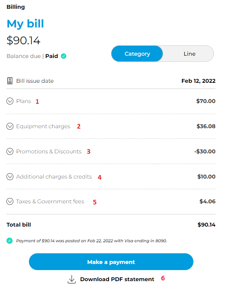The width and height of the screenshot is (225, 288).
Task: Click the Promotions & Discounts label
Action: pos(49,151)
